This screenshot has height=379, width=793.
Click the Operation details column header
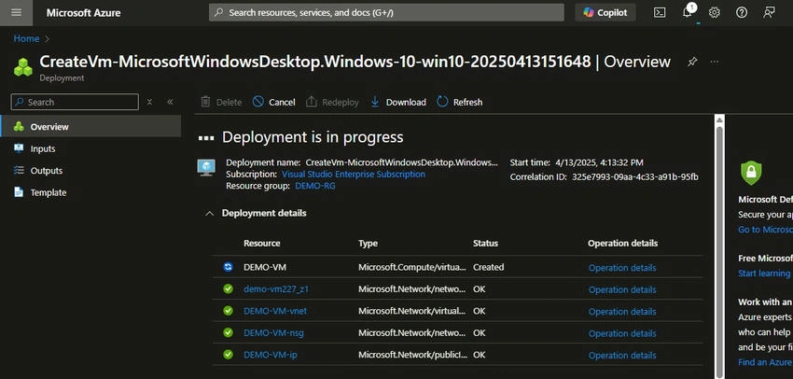coord(622,244)
